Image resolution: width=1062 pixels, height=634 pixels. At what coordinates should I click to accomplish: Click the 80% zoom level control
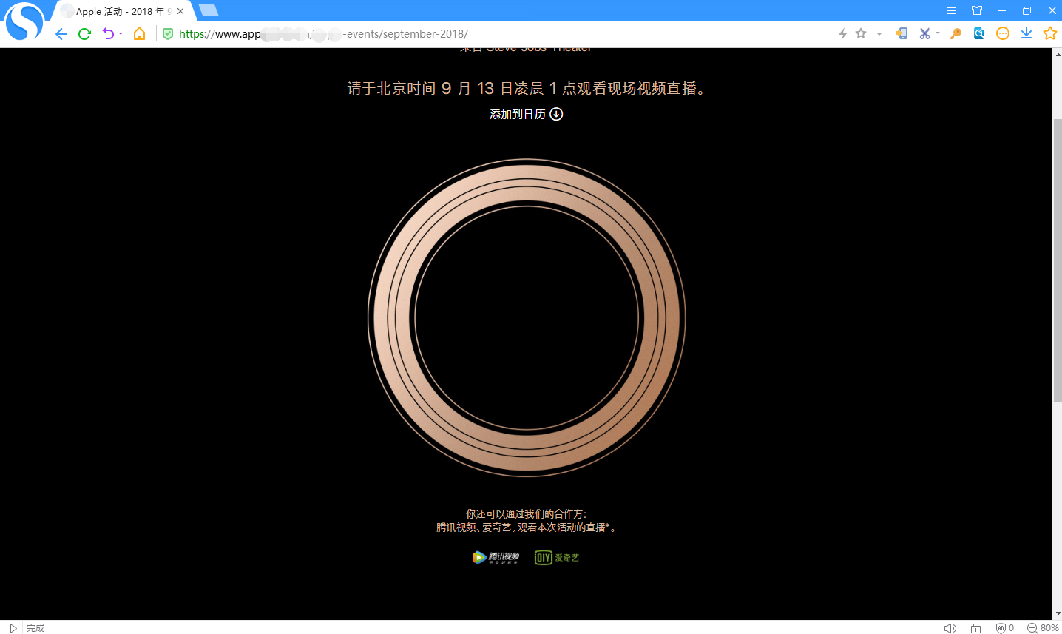tap(1042, 628)
